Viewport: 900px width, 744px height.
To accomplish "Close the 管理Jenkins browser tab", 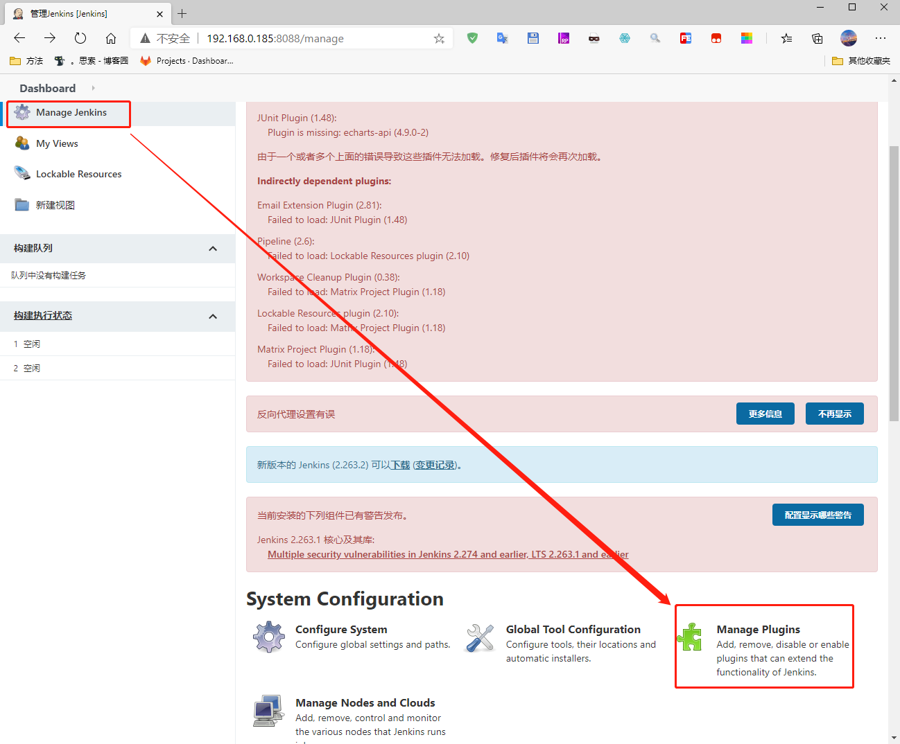I will [x=159, y=14].
